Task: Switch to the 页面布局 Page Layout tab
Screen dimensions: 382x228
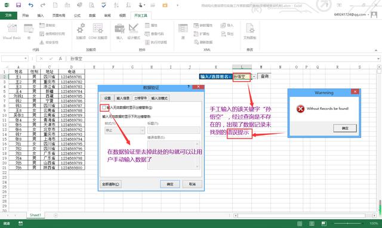Action: pos(58,16)
